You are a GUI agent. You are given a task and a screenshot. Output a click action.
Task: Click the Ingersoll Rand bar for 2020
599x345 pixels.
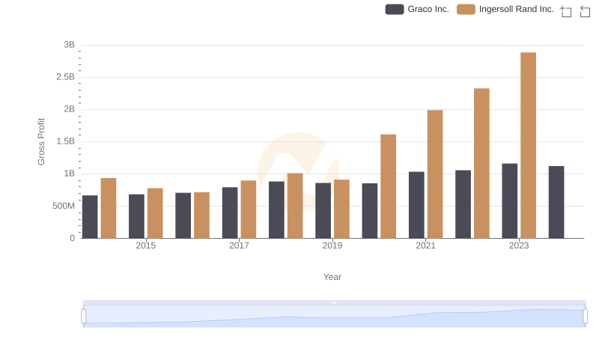tap(388, 186)
